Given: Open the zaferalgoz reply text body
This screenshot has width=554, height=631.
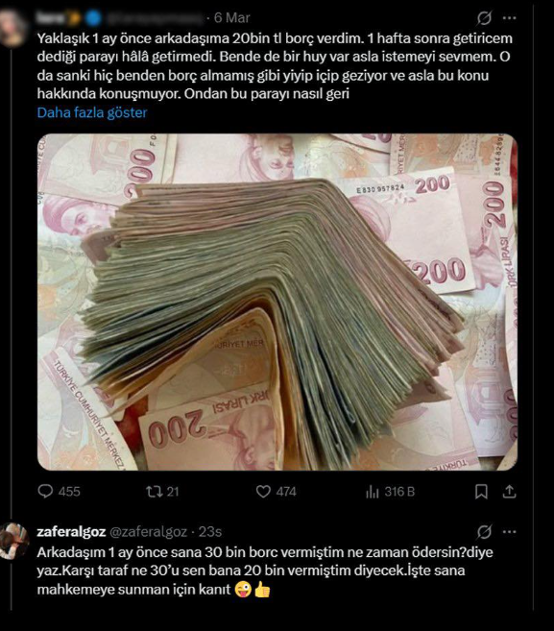Looking at the screenshot, I should [x=265, y=570].
